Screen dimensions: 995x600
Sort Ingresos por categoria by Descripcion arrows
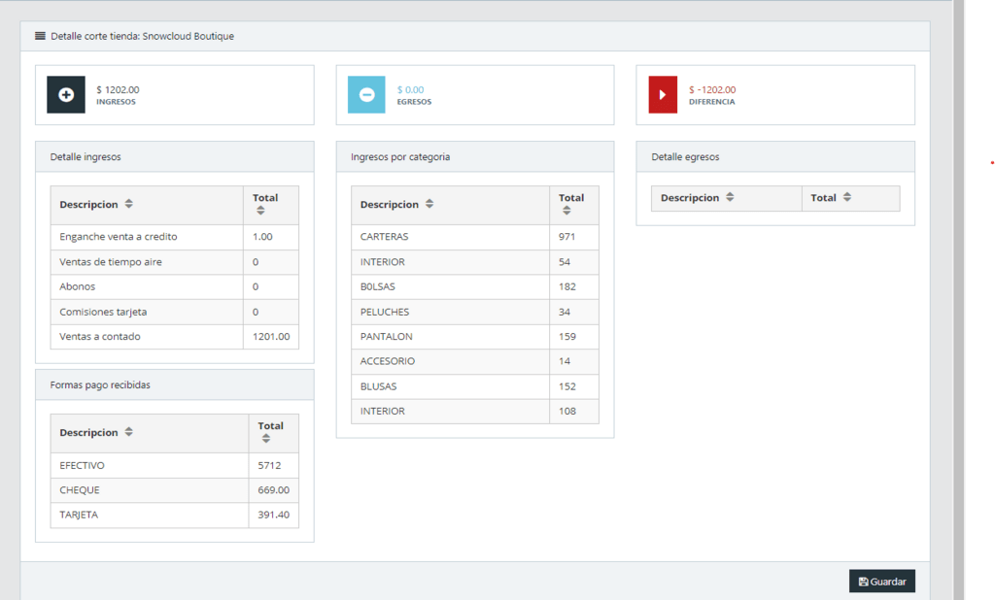point(429,205)
